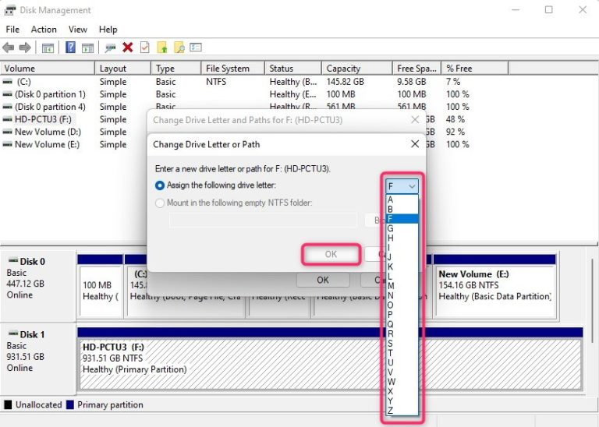The image size is (599, 427).
Task: Click the red X delete toolbar icon
Action: (128, 48)
